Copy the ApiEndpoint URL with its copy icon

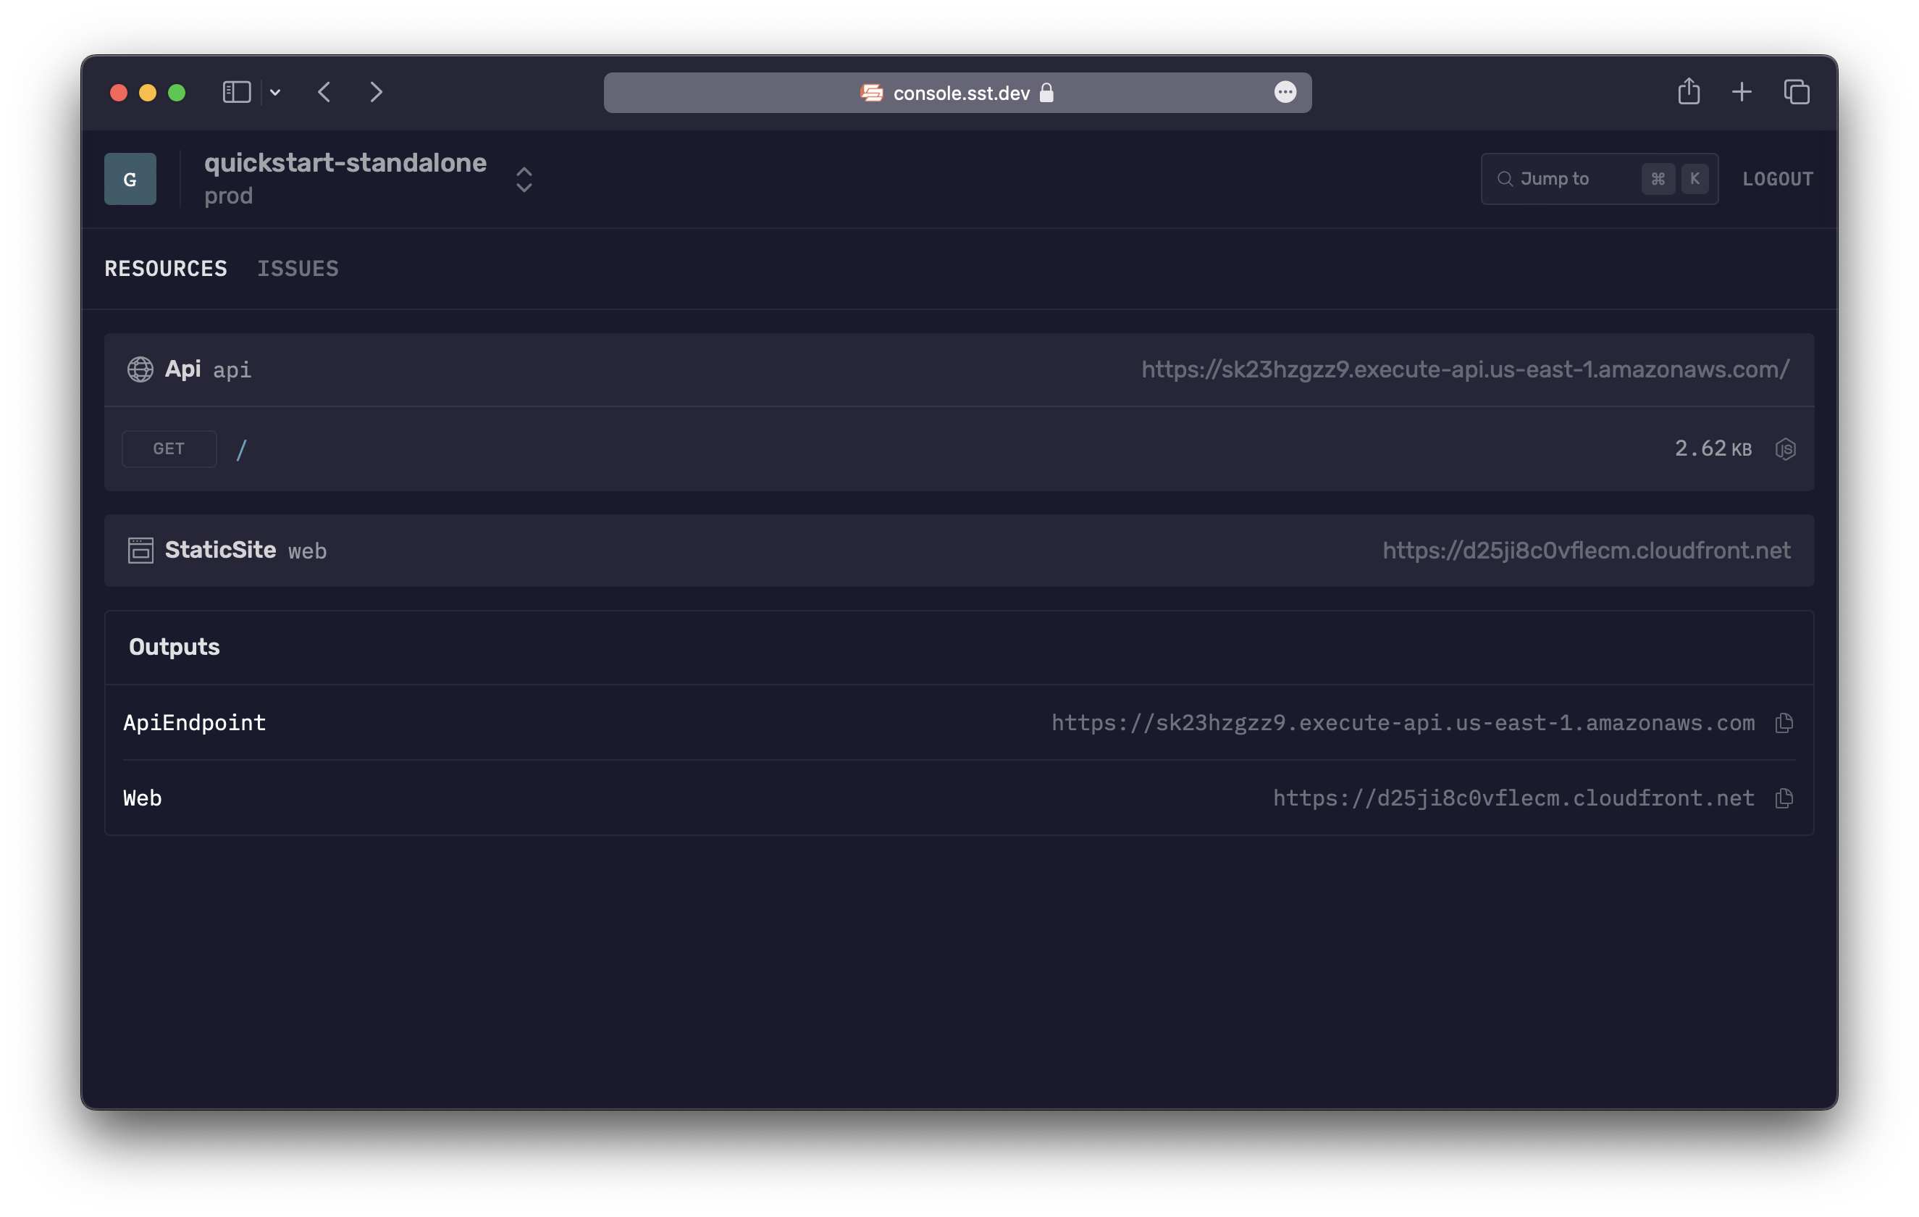click(1784, 723)
